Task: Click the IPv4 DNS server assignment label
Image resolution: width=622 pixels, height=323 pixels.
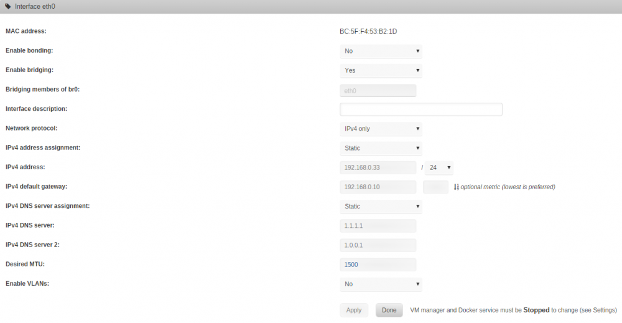Action: [48, 206]
